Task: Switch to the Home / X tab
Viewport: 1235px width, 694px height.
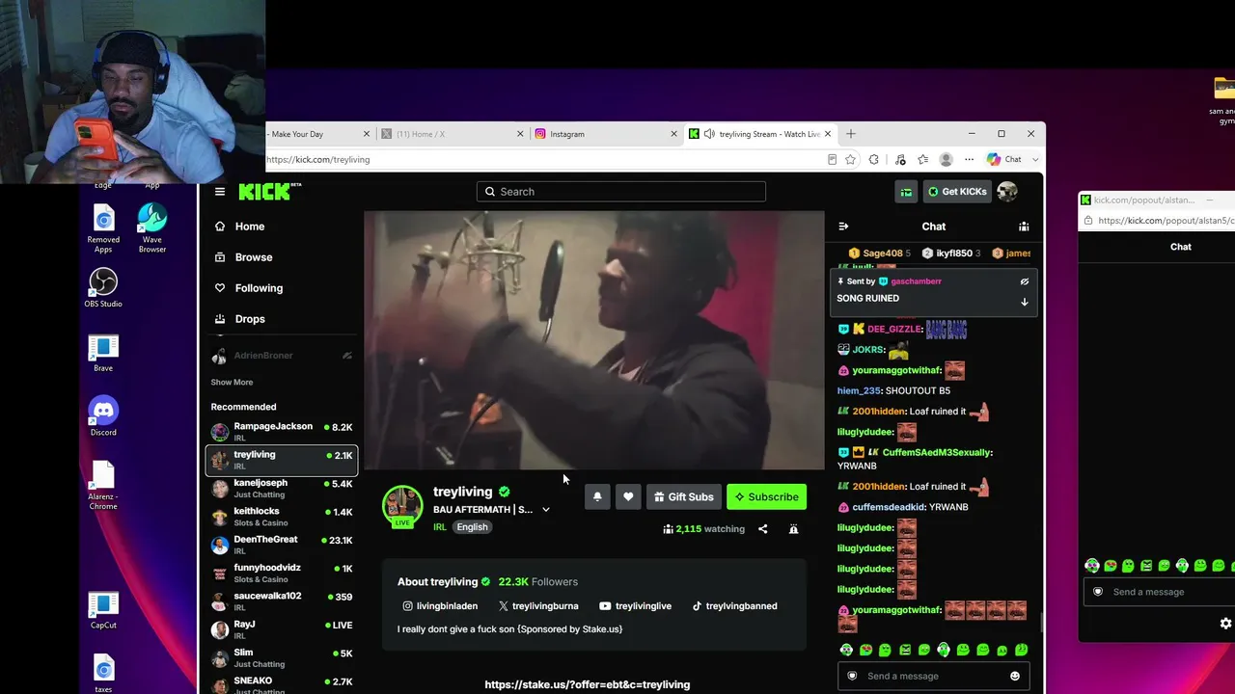Action: click(452, 134)
